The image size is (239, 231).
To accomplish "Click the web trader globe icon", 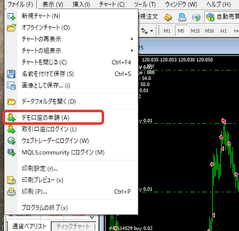I will tap(12, 141).
